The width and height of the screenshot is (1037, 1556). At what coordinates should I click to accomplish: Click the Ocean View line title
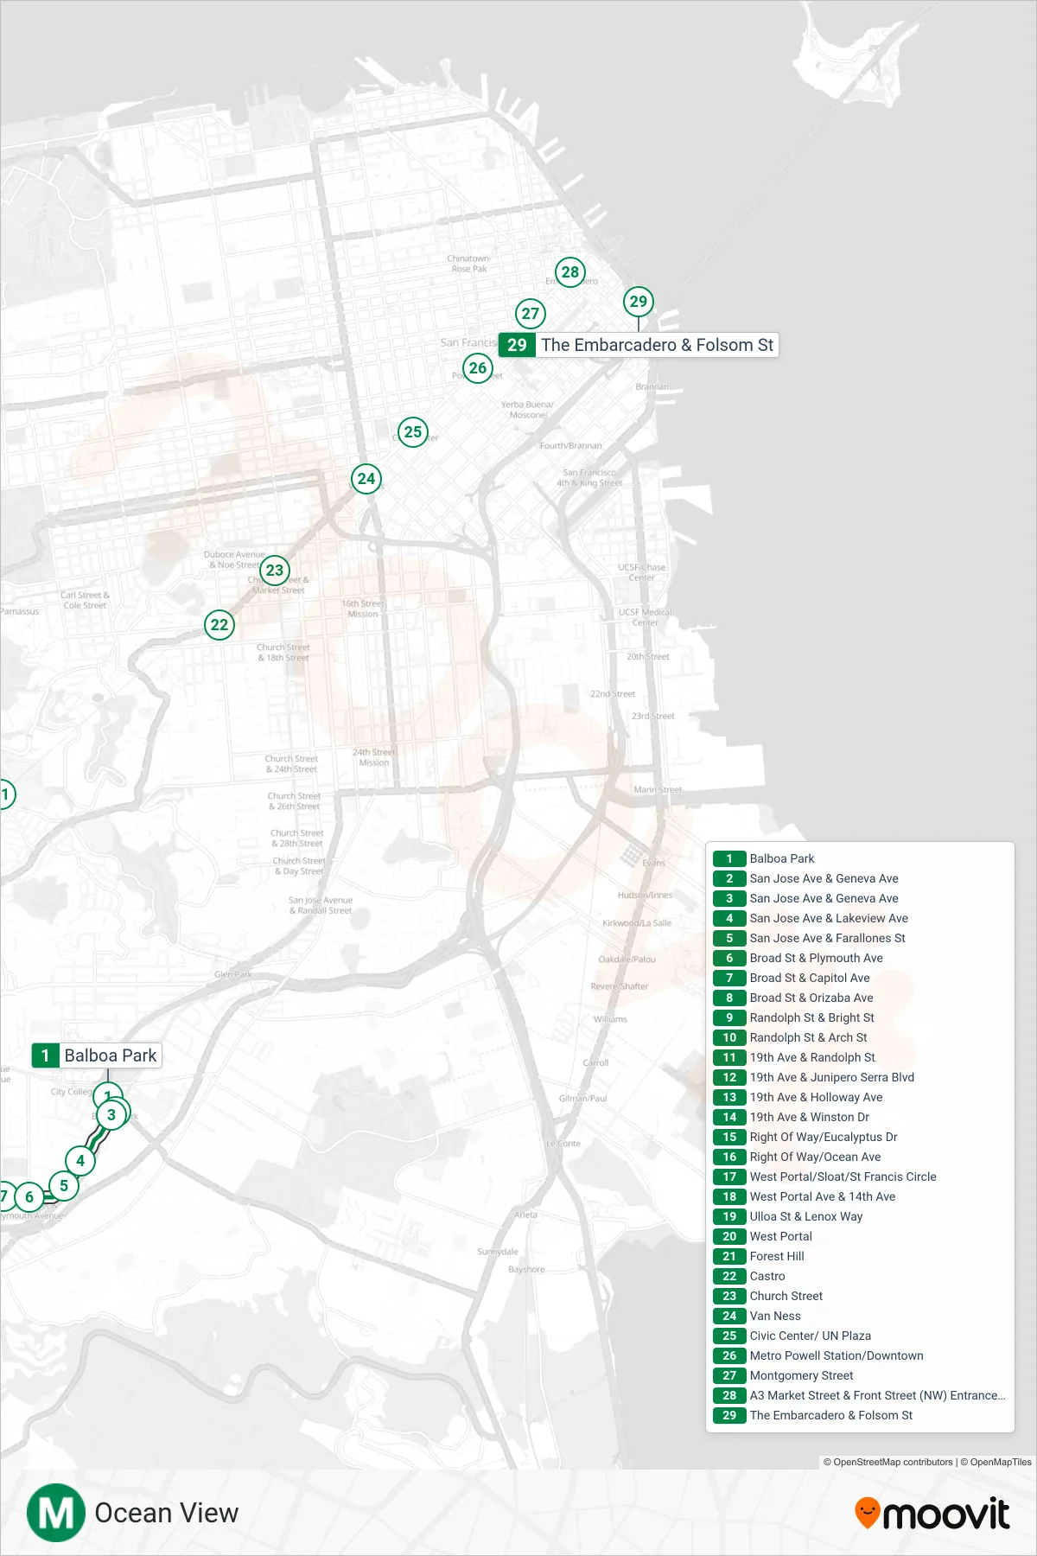[167, 1513]
